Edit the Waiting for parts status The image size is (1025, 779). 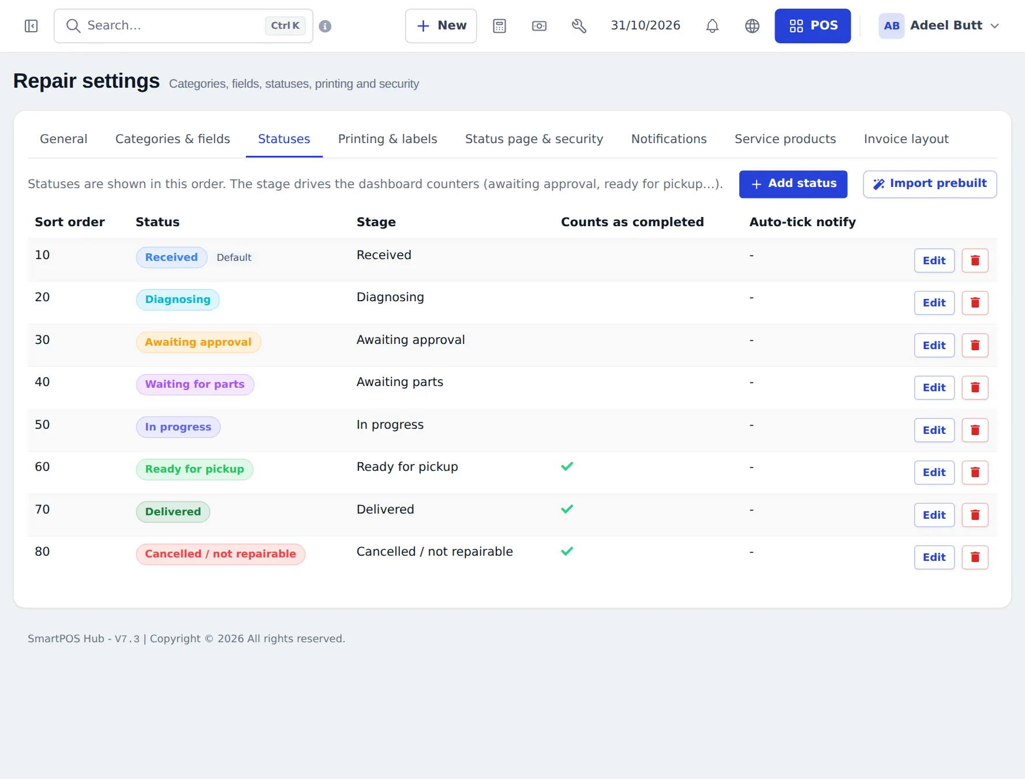point(934,388)
